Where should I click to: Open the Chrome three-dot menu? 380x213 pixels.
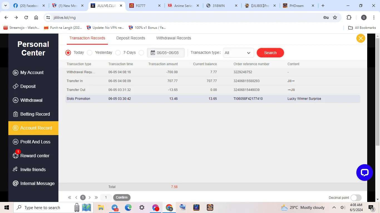pyautogui.click(x=374, y=17)
